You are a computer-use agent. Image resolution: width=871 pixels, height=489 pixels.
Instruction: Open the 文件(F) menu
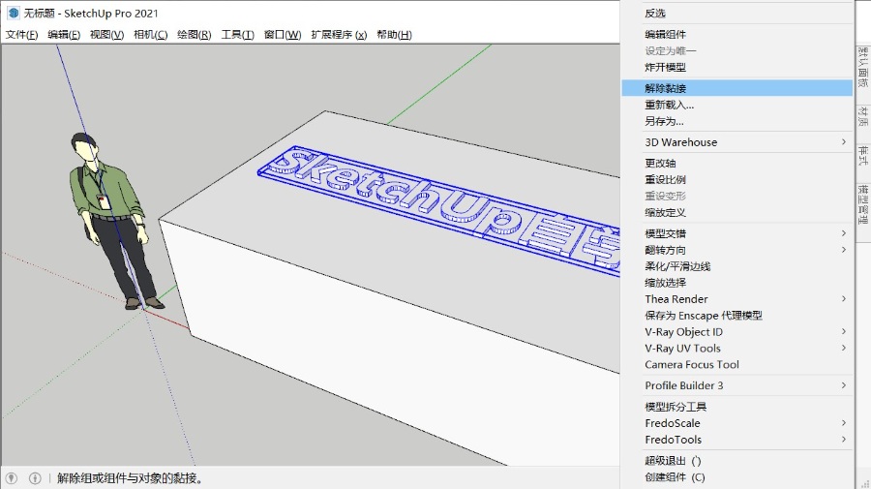[21, 35]
